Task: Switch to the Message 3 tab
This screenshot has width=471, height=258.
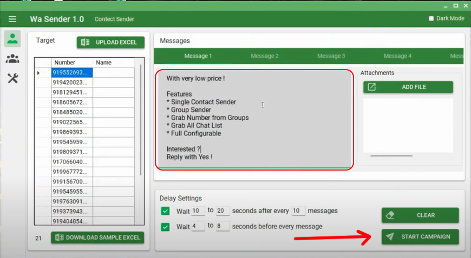Action: [x=331, y=56]
